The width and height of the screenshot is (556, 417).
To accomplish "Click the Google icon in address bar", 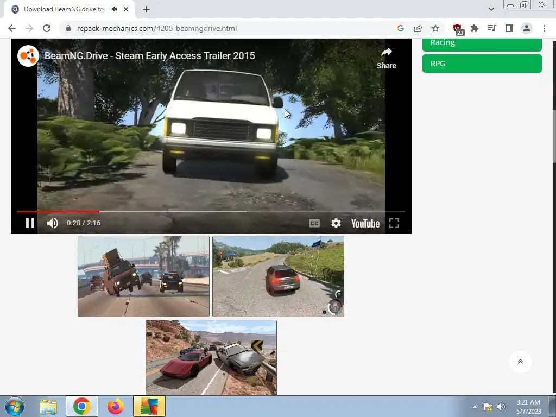I will (401, 28).
